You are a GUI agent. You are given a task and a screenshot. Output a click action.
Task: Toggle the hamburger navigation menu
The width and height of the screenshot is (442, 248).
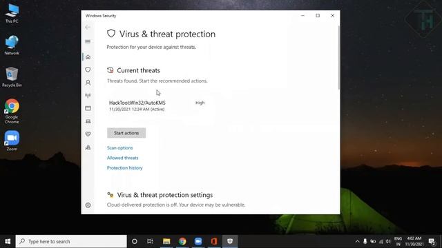pyautogui.click(x=88, y=41)
